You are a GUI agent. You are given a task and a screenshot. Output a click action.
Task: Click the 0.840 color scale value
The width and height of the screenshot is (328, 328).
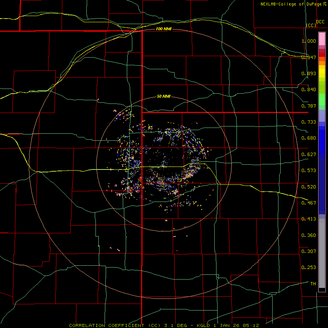click(309, 90)
